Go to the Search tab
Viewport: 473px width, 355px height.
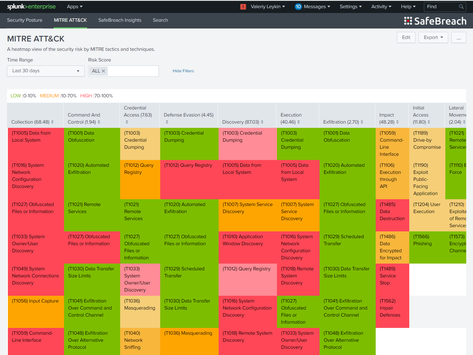coord(160,20)
